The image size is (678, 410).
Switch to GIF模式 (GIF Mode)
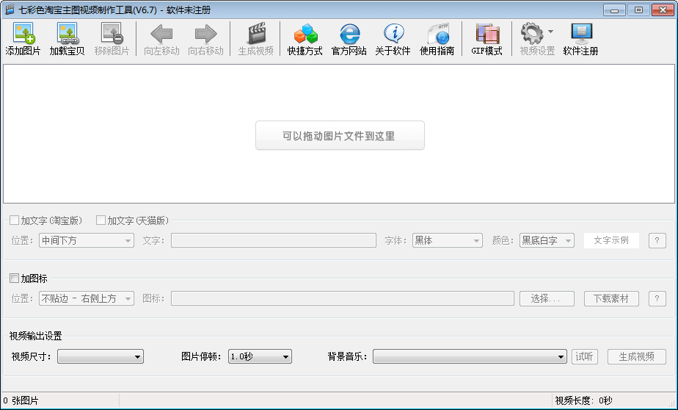click(x=486, y=40)
